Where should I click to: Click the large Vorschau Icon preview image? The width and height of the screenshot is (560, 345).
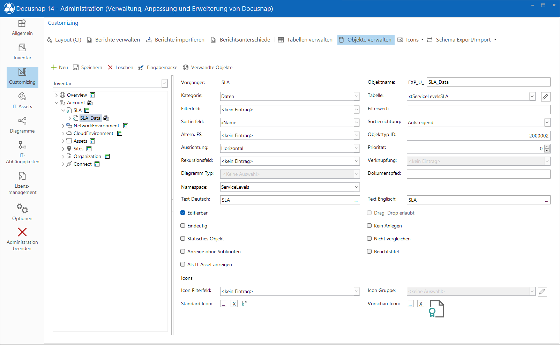[x=436, y=309]
